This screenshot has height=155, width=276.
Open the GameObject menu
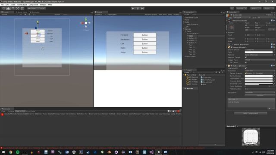[x=22, y=5]
